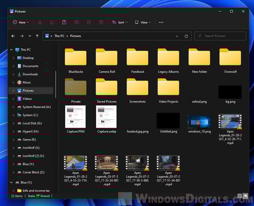Open the See more three-dots menu
This screenshot has height=206, width=254.
[161, 22]
